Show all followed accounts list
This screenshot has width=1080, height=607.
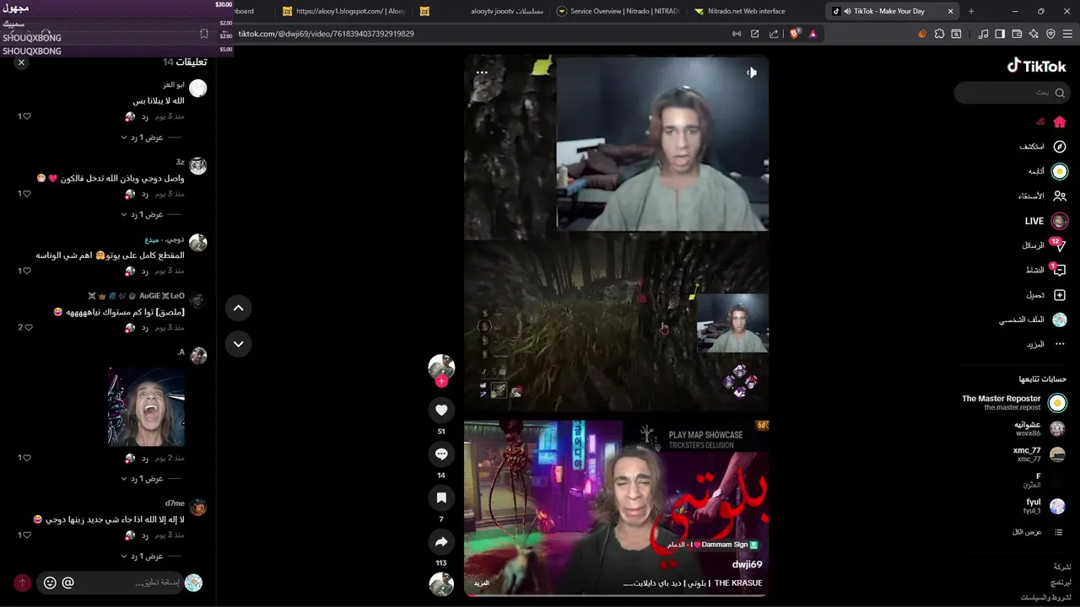click(1038, 532)
